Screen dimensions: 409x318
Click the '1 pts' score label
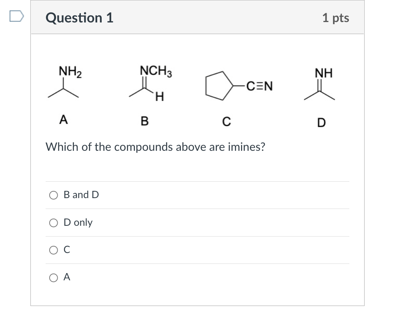[x=336, y=18]
